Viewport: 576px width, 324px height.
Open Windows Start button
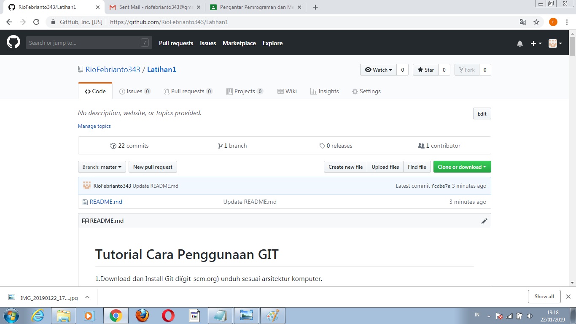11,316
